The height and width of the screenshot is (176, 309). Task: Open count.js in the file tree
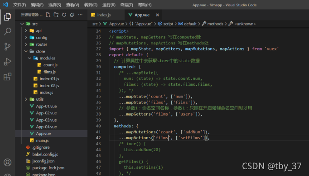click(51, 65)
